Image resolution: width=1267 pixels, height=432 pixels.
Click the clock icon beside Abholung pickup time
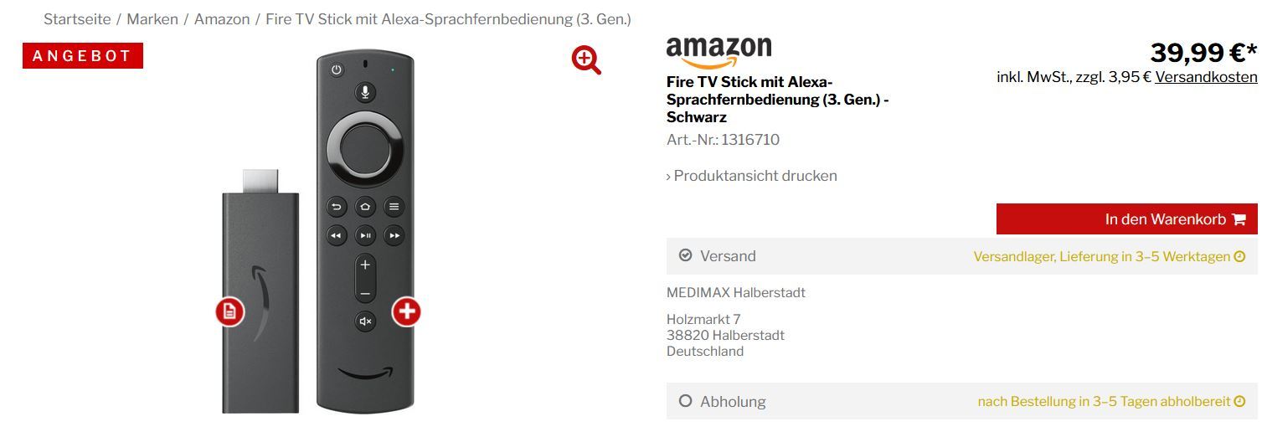pos(1240,402)
